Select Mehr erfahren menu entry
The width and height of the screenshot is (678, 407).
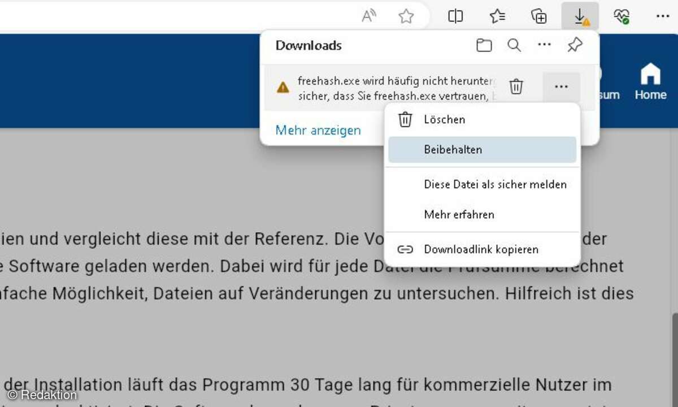[483, 215]
